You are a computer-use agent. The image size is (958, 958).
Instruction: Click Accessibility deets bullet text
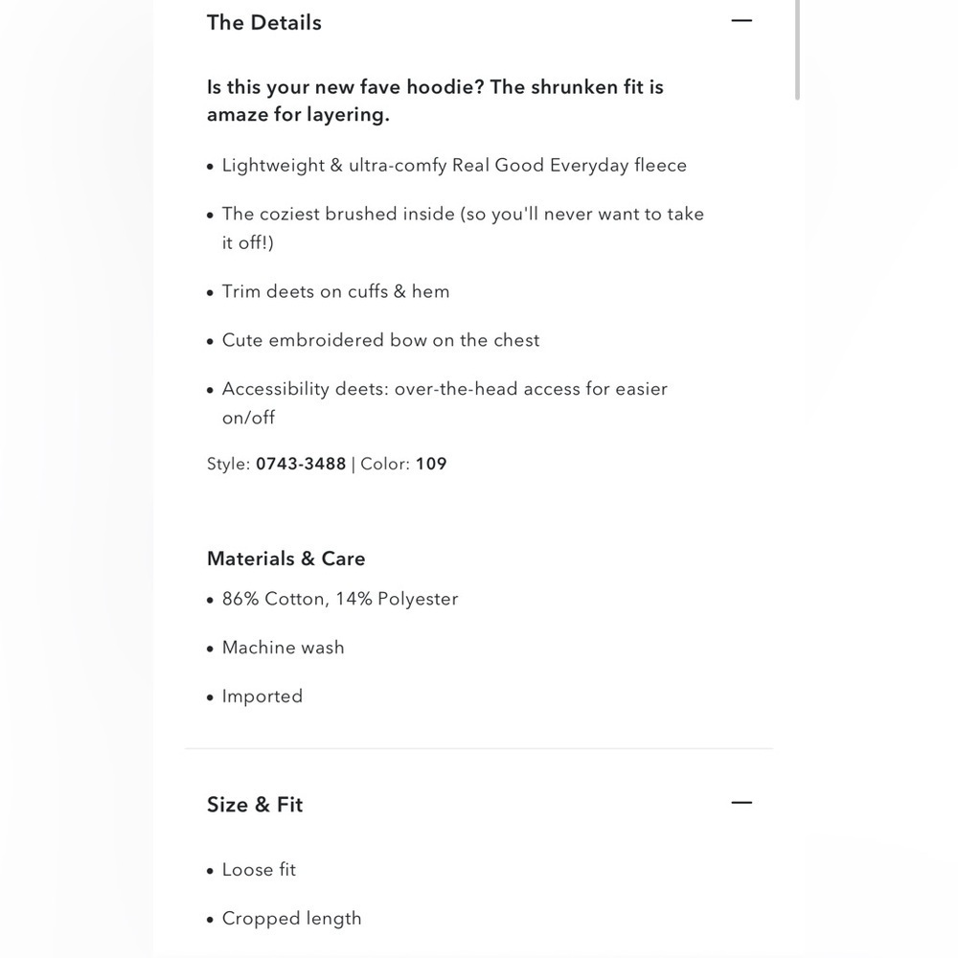tap(445, 402)
